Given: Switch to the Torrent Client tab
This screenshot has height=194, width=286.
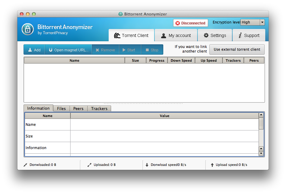Looking at the screenshot, I should (131, 35).
